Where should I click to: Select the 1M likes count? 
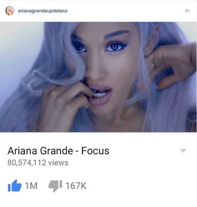point(31,186)
